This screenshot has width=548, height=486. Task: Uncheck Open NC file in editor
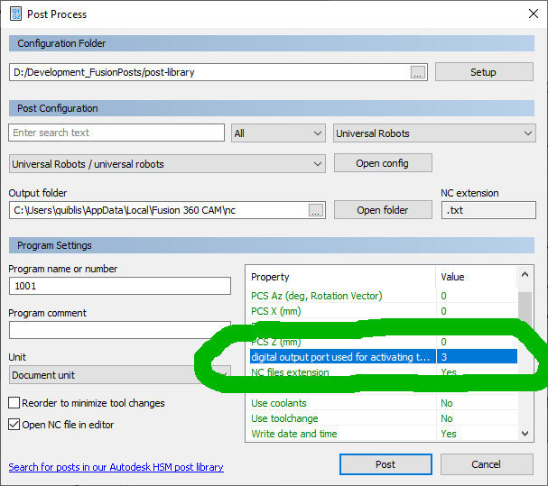[x=14, y=425]
